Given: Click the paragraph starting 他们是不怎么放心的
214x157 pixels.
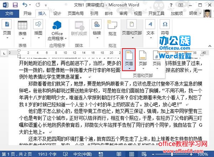Looking at the screenshot, I should coord(111,122).
